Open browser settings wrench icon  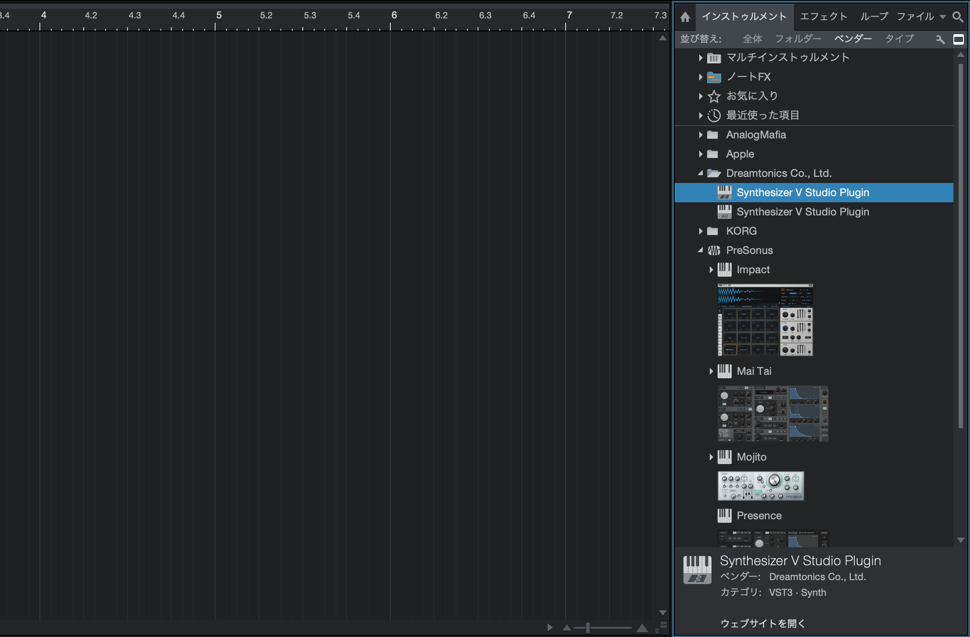(940, 39)
